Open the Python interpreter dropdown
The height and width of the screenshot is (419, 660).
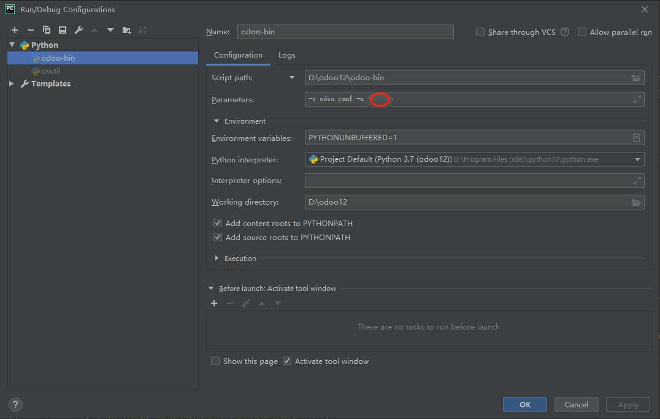(637, 159)
